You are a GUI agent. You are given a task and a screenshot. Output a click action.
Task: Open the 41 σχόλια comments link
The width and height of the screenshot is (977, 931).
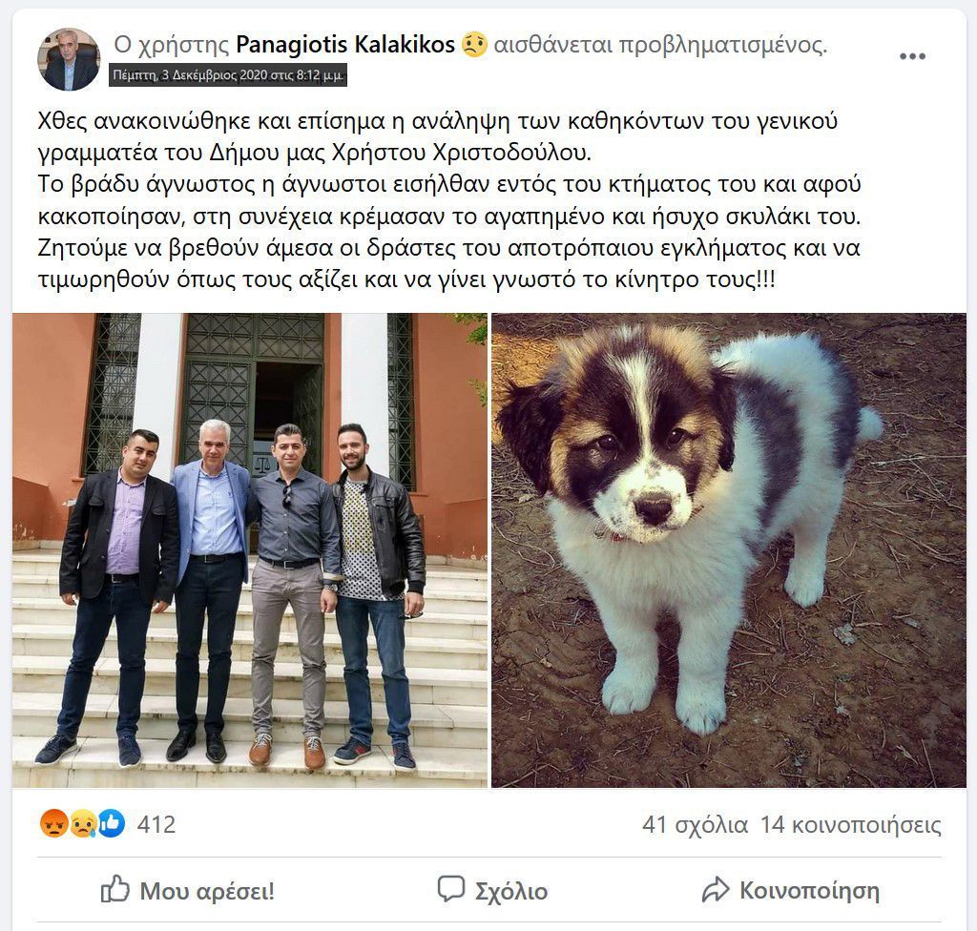coord(695,825)
